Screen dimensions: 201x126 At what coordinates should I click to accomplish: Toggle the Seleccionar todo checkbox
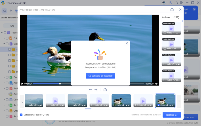pos(21,115)
